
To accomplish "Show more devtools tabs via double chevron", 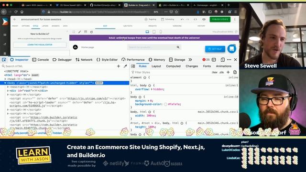I will pyautogui.click(x=190, y=60).
